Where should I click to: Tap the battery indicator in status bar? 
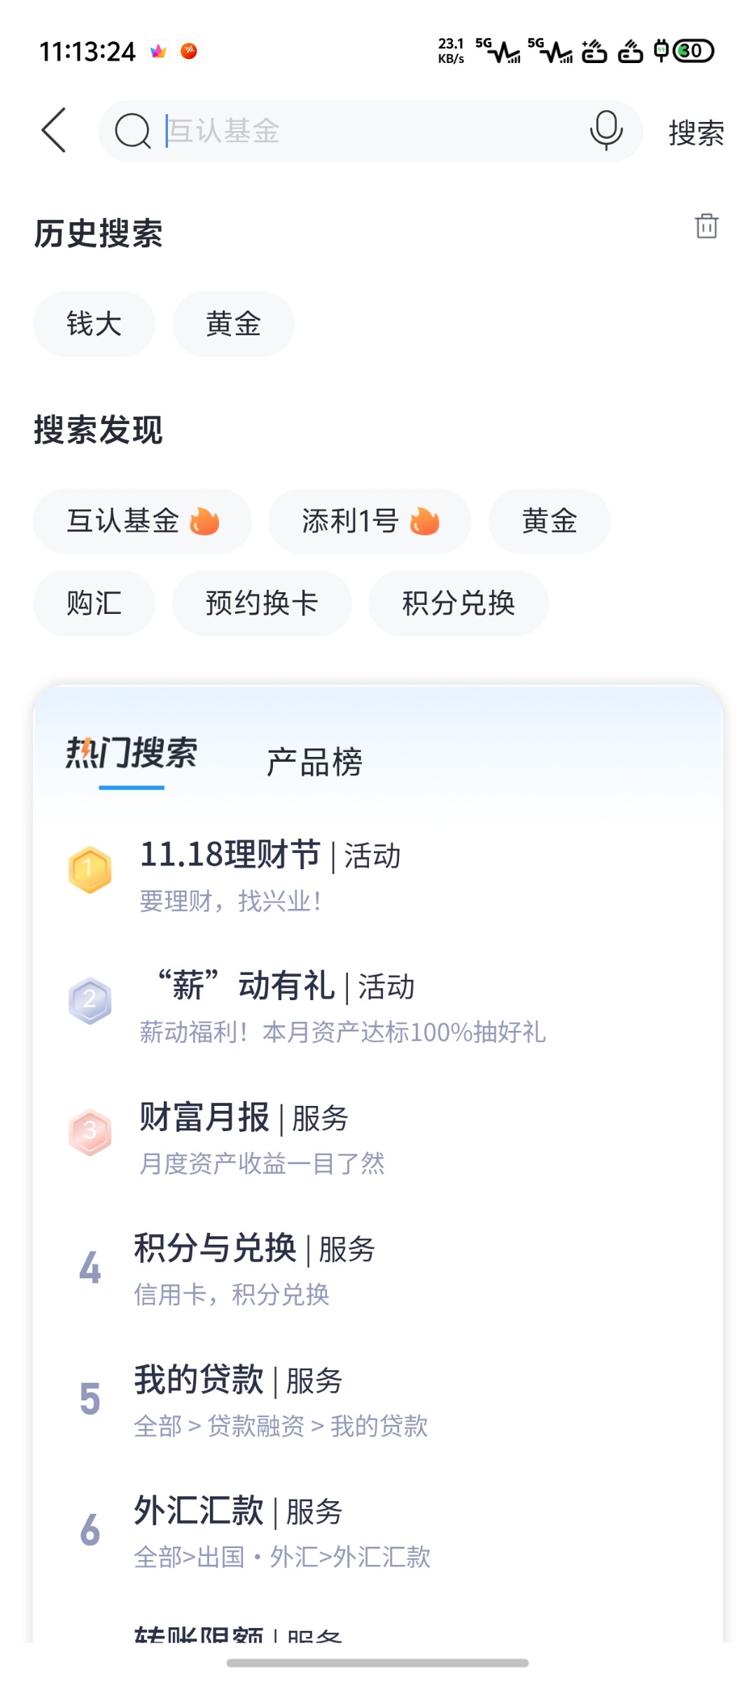coord(693,51)
